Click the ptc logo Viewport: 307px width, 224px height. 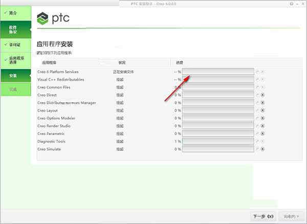point(53,18)
